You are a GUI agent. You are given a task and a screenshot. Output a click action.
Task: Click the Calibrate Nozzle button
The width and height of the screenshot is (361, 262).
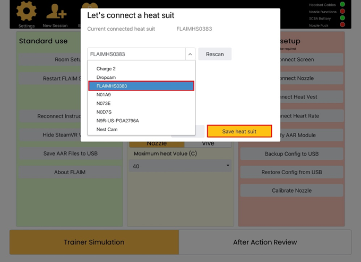293,191
